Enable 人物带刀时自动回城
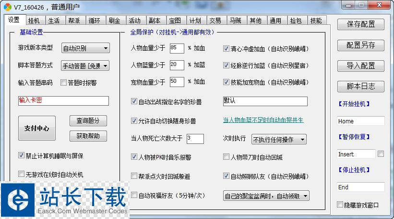This screenshot has height=219, width=394. click(226, 157)
